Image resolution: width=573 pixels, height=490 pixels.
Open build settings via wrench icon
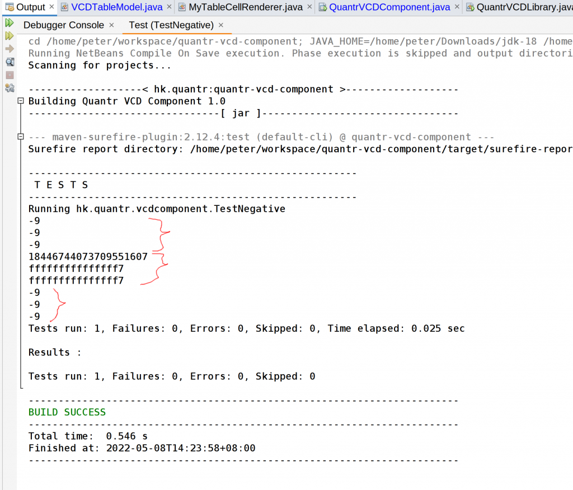pos(9,87)
